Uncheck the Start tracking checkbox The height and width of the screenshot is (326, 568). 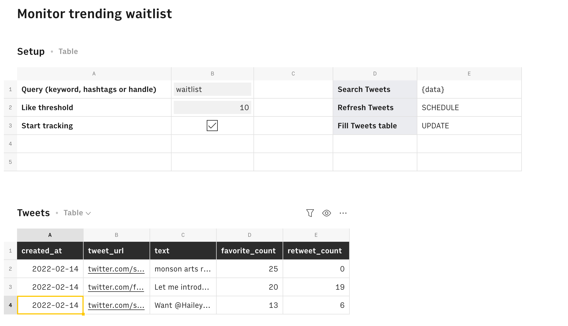[212, 126]
